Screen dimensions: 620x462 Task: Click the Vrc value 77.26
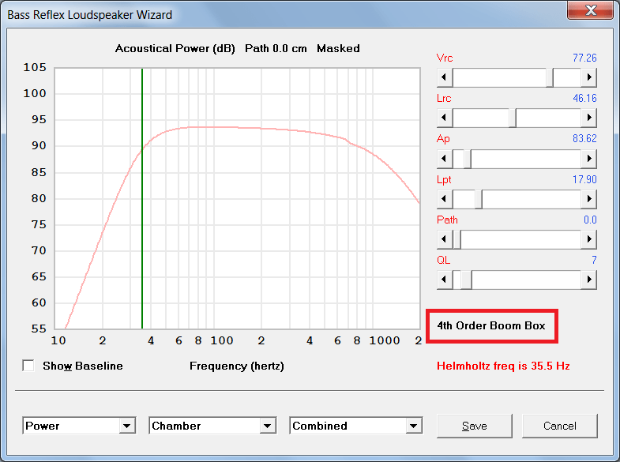(x=584, y=58)
